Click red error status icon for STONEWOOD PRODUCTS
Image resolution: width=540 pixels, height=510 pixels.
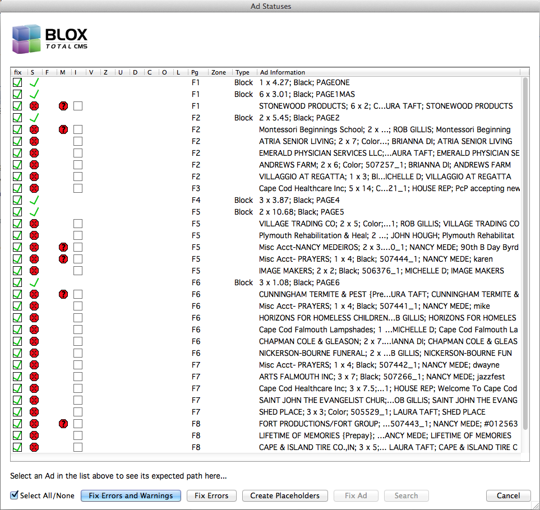tap(34, 106)
